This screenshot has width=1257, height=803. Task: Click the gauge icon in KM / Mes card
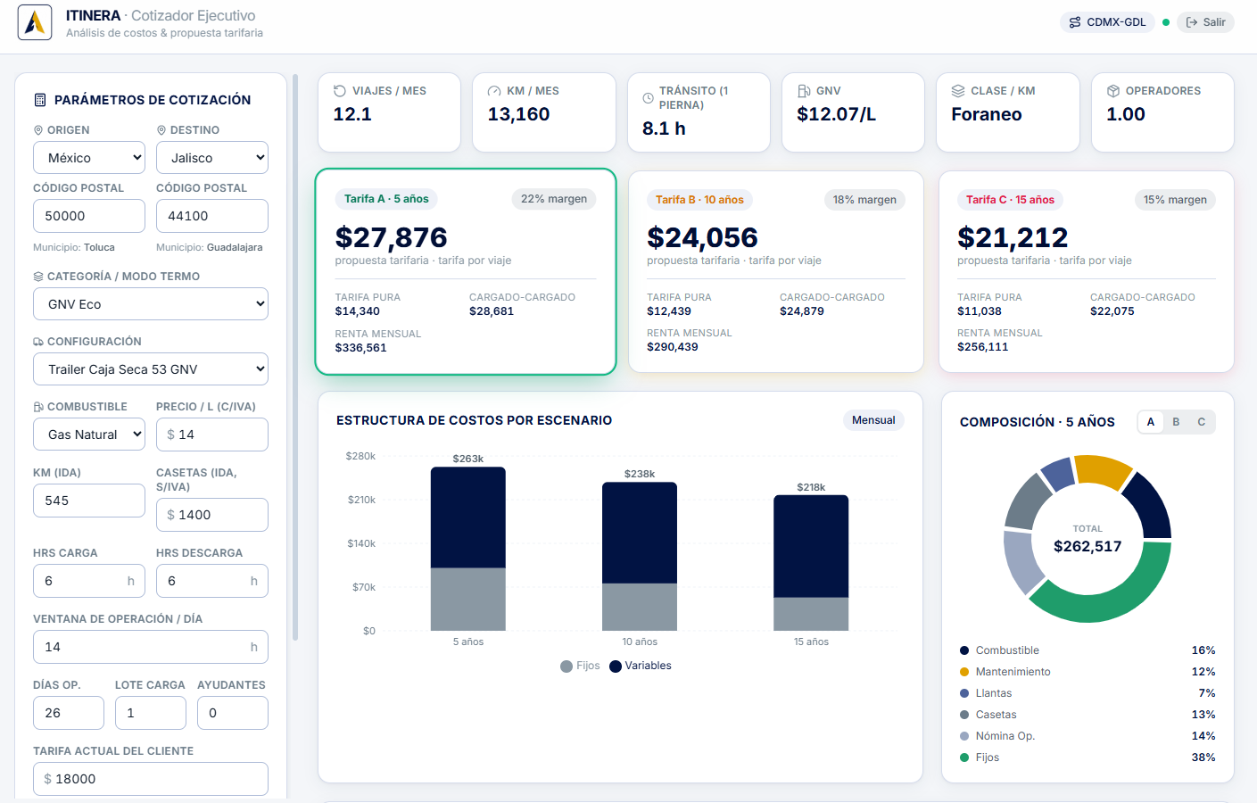494,91
